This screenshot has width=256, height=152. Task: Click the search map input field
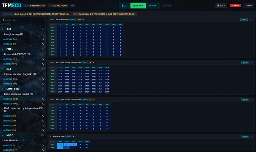tap(23, 20)
